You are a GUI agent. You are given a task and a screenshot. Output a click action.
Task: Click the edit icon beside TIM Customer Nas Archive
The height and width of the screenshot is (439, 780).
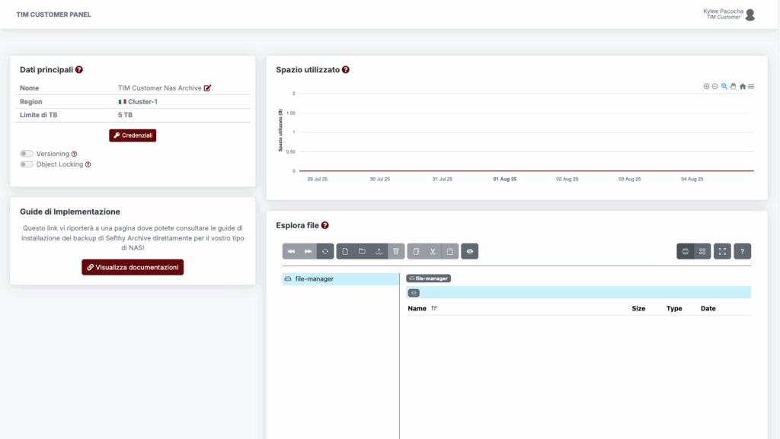pos(207,88)
